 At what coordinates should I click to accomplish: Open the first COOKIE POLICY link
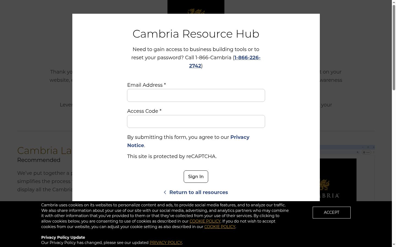pyautogui.click(x=205, y=221)
